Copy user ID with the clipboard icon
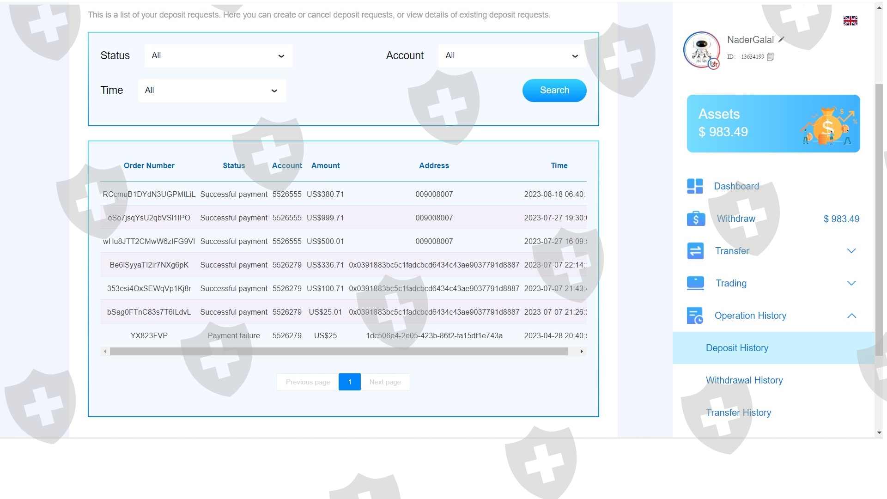The width and height of the screenshot is (887, 499). click(x=770, y=57)
